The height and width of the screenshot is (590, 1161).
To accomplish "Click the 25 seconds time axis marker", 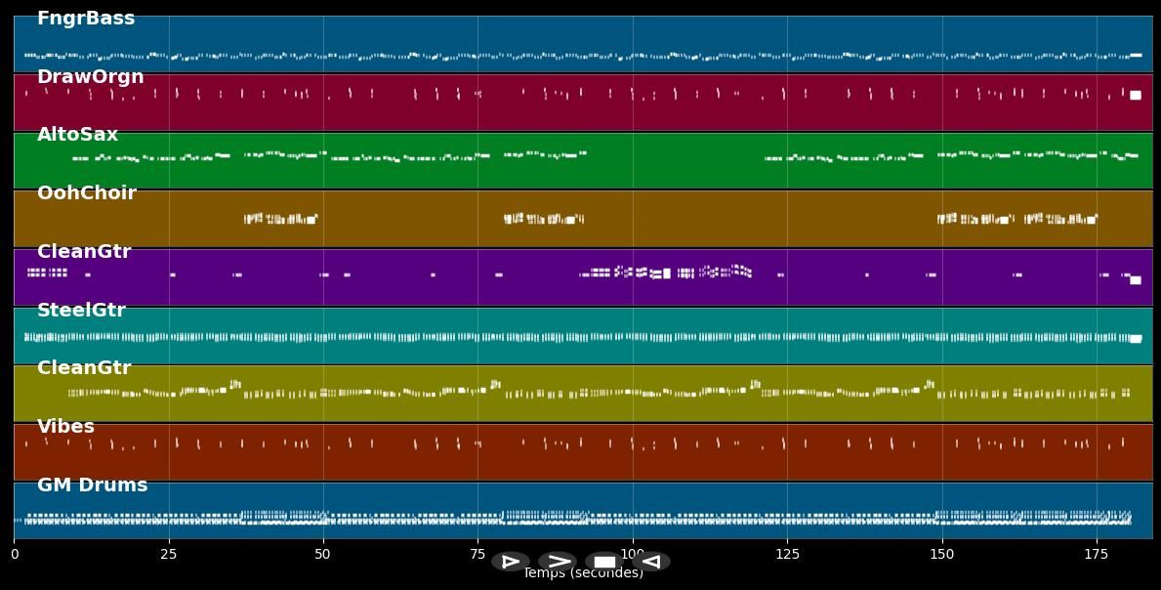I will pyautogui.click(x=169, y=554).
